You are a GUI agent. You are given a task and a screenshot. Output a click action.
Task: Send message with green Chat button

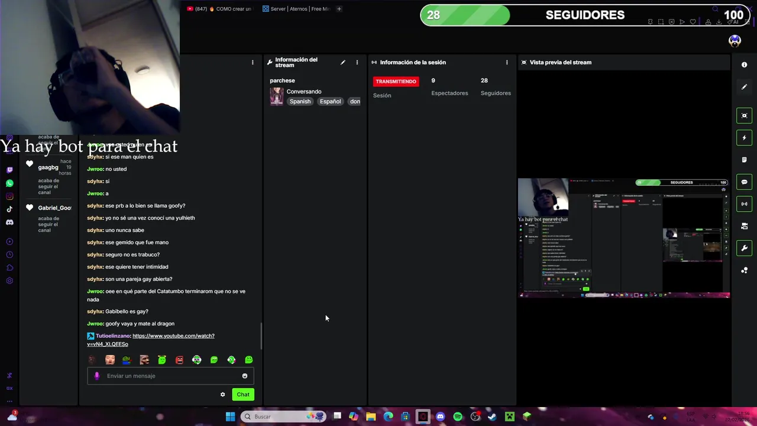click(x=243, y=395)
